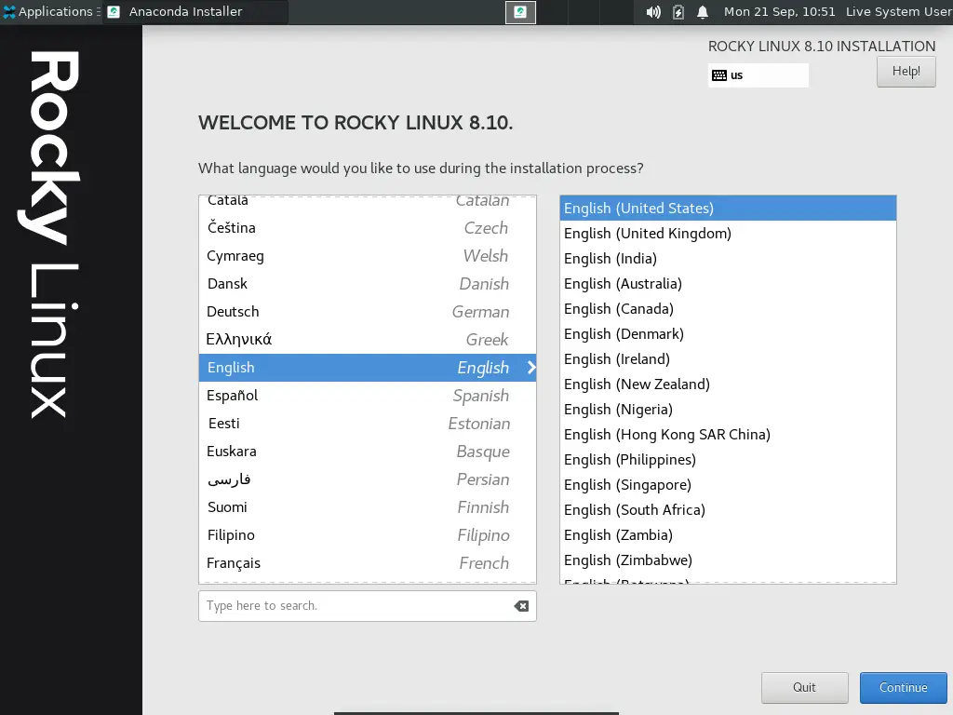Select English (Australia) locale
This screenshot has width=953, height=715.
tap(728, 284)
